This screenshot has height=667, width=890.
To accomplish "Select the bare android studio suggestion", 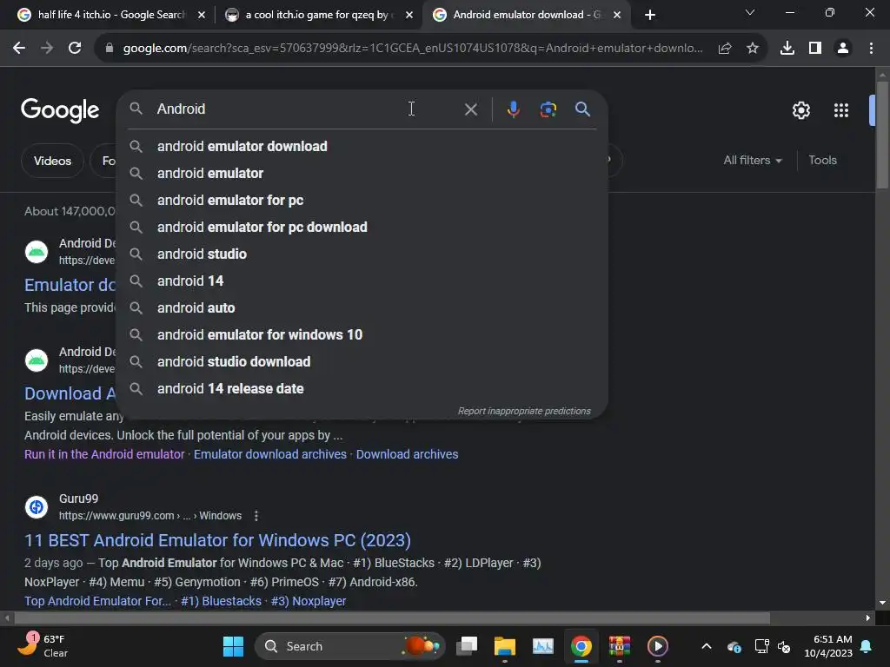I will [x=362, y=254].
